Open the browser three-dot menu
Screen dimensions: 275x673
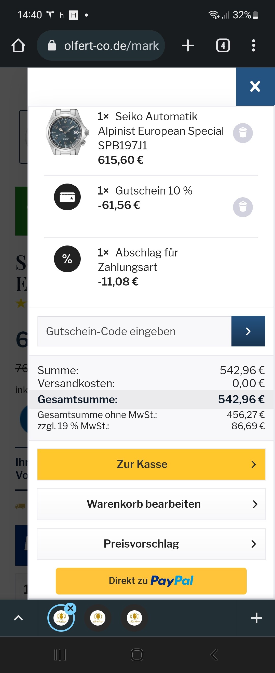tap(253, 46)
